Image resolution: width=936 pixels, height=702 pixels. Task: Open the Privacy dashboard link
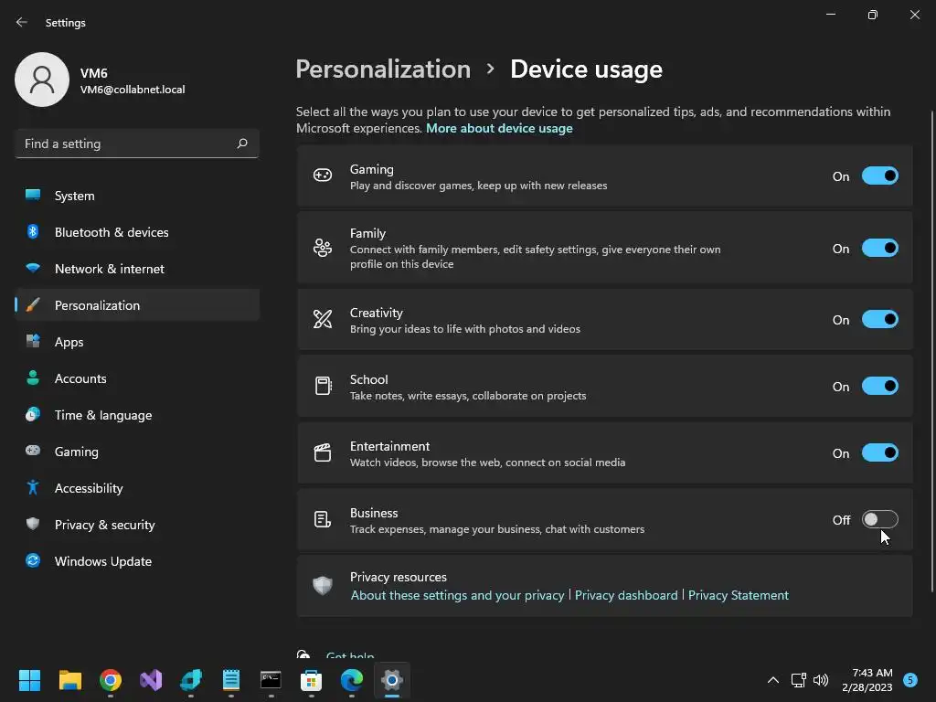626,595
